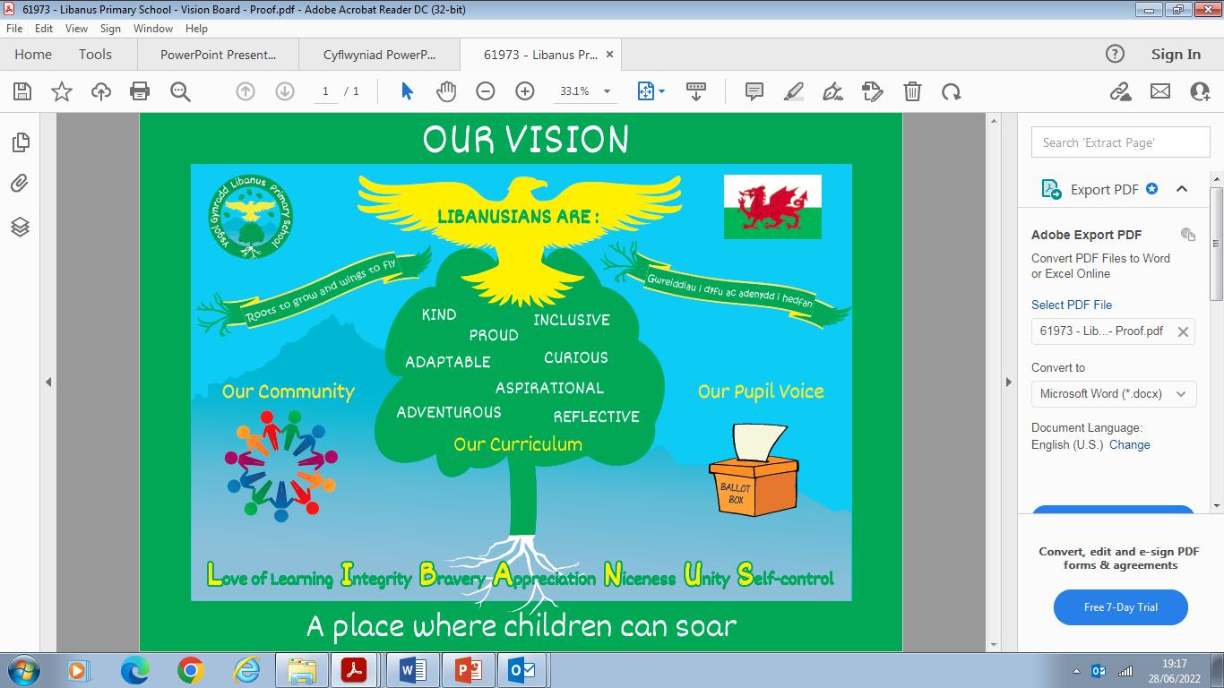Image resolution: width=1224 pixels, height=688 pixels.
Task: Open the zoom level dropdown
Action: [607, 91]
